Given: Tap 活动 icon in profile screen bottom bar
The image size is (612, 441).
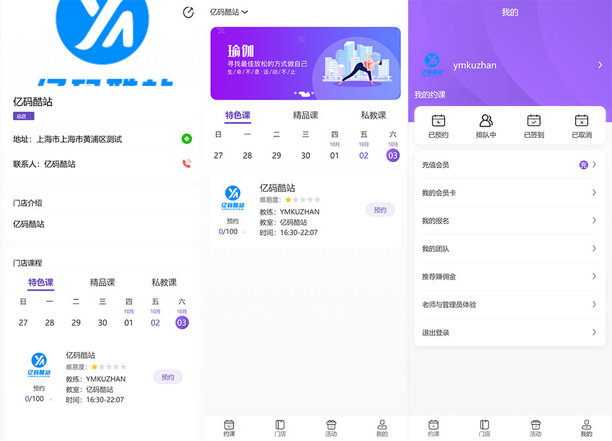Looking at the screenshot, I should coord(535,425).
